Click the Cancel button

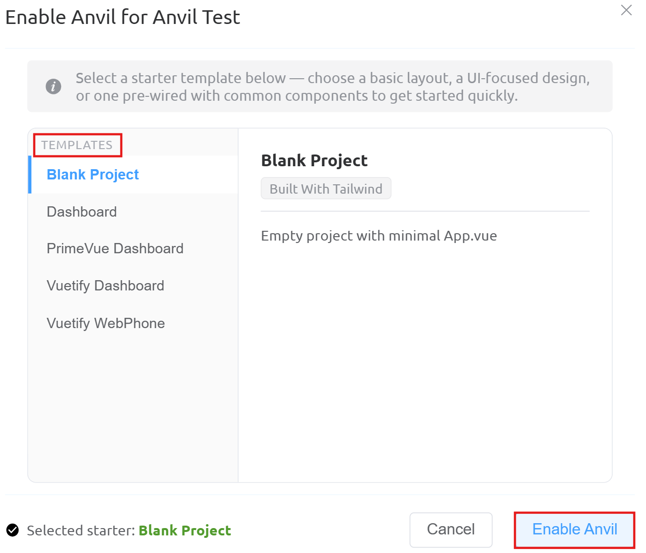(x=450, y=530)
